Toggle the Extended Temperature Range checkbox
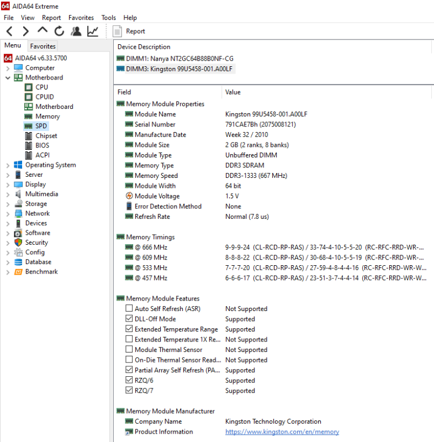 coord(129,329)
